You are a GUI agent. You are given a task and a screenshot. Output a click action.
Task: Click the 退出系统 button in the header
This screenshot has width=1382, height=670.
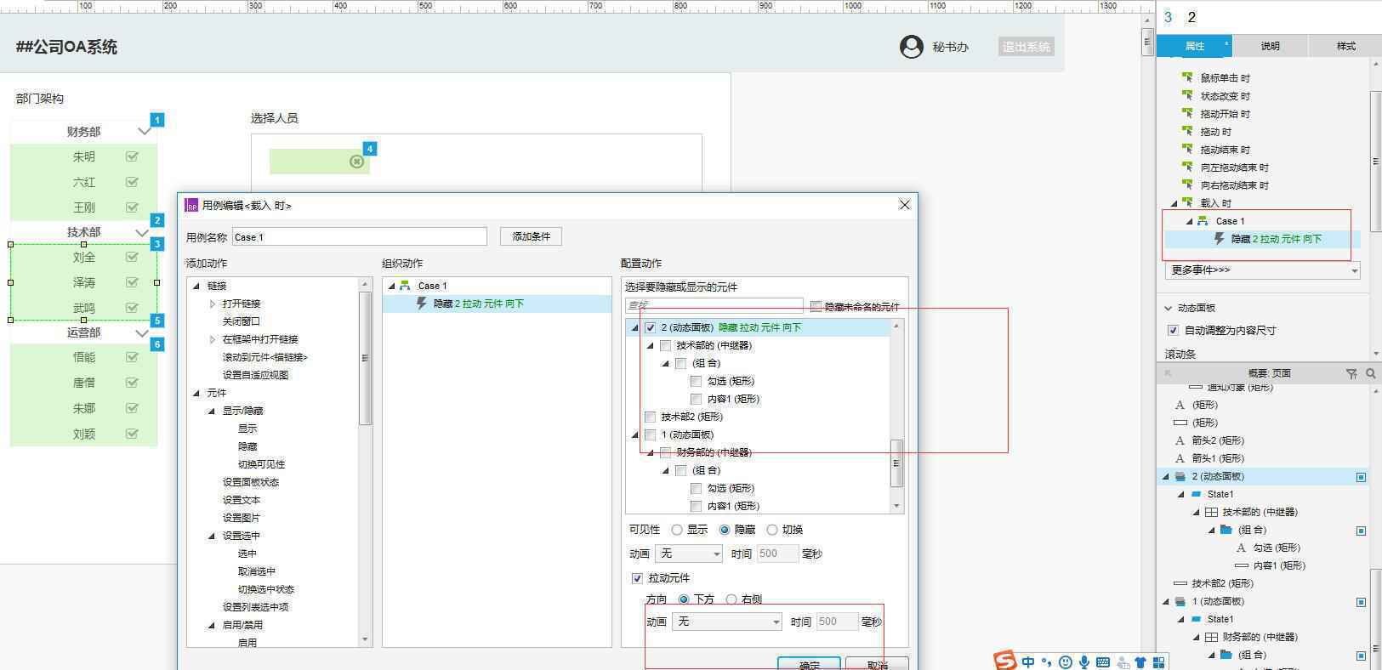[1027, 47]
